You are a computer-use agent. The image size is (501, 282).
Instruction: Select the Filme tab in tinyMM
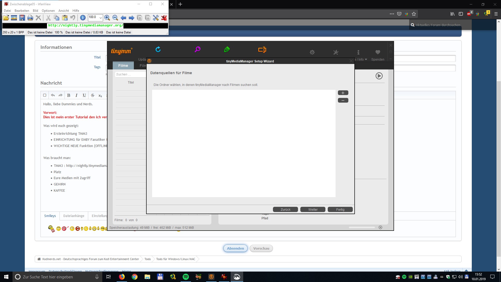[123, 66]
